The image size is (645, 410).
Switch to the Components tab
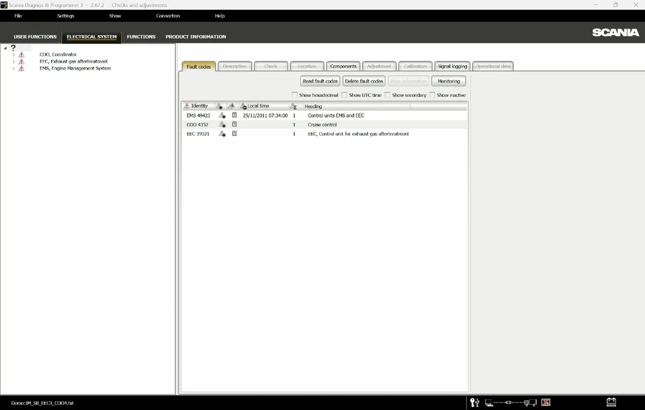343,66
